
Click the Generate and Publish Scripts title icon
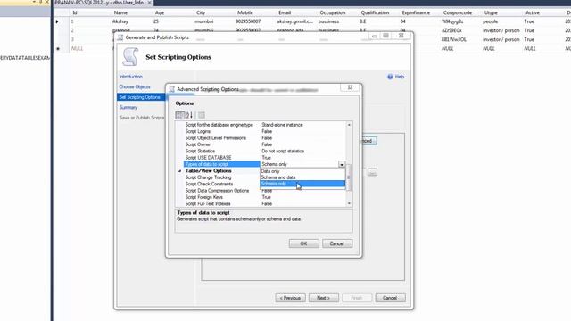120,37
